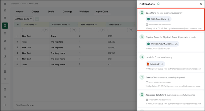The width and height of the screenshot is (205, 111).
Task: Open the Physical_Count_Export file chip
Action: 162,44
